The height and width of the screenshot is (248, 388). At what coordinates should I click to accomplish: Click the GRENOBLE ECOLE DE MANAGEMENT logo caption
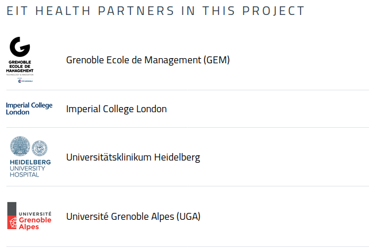point(20,66)
